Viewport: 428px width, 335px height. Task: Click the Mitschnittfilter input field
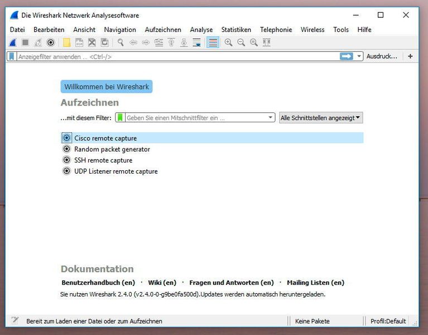click(195, 118)
